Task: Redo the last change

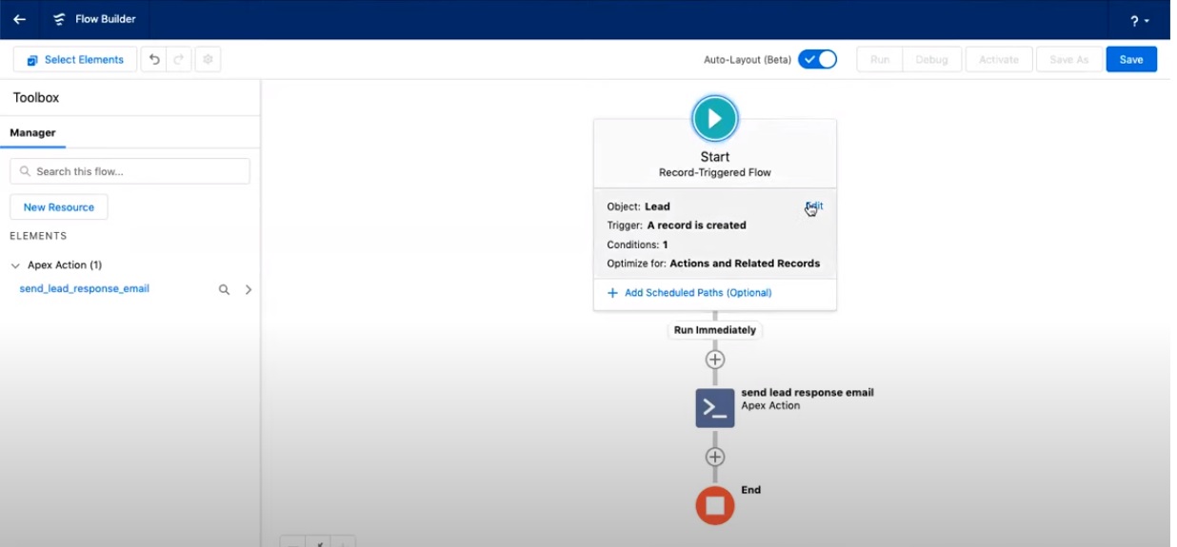Action: coord(180,60)
